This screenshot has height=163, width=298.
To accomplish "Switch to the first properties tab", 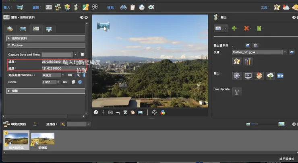I will click(x=10, y=29).
